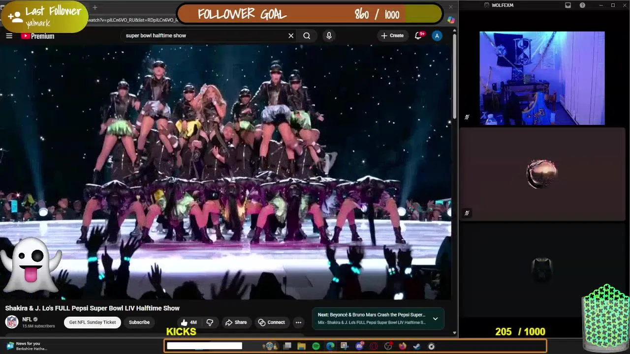This screenshot has height=354, width=630.
Task: Click the Create button
Action: click(x=392, y=35)
